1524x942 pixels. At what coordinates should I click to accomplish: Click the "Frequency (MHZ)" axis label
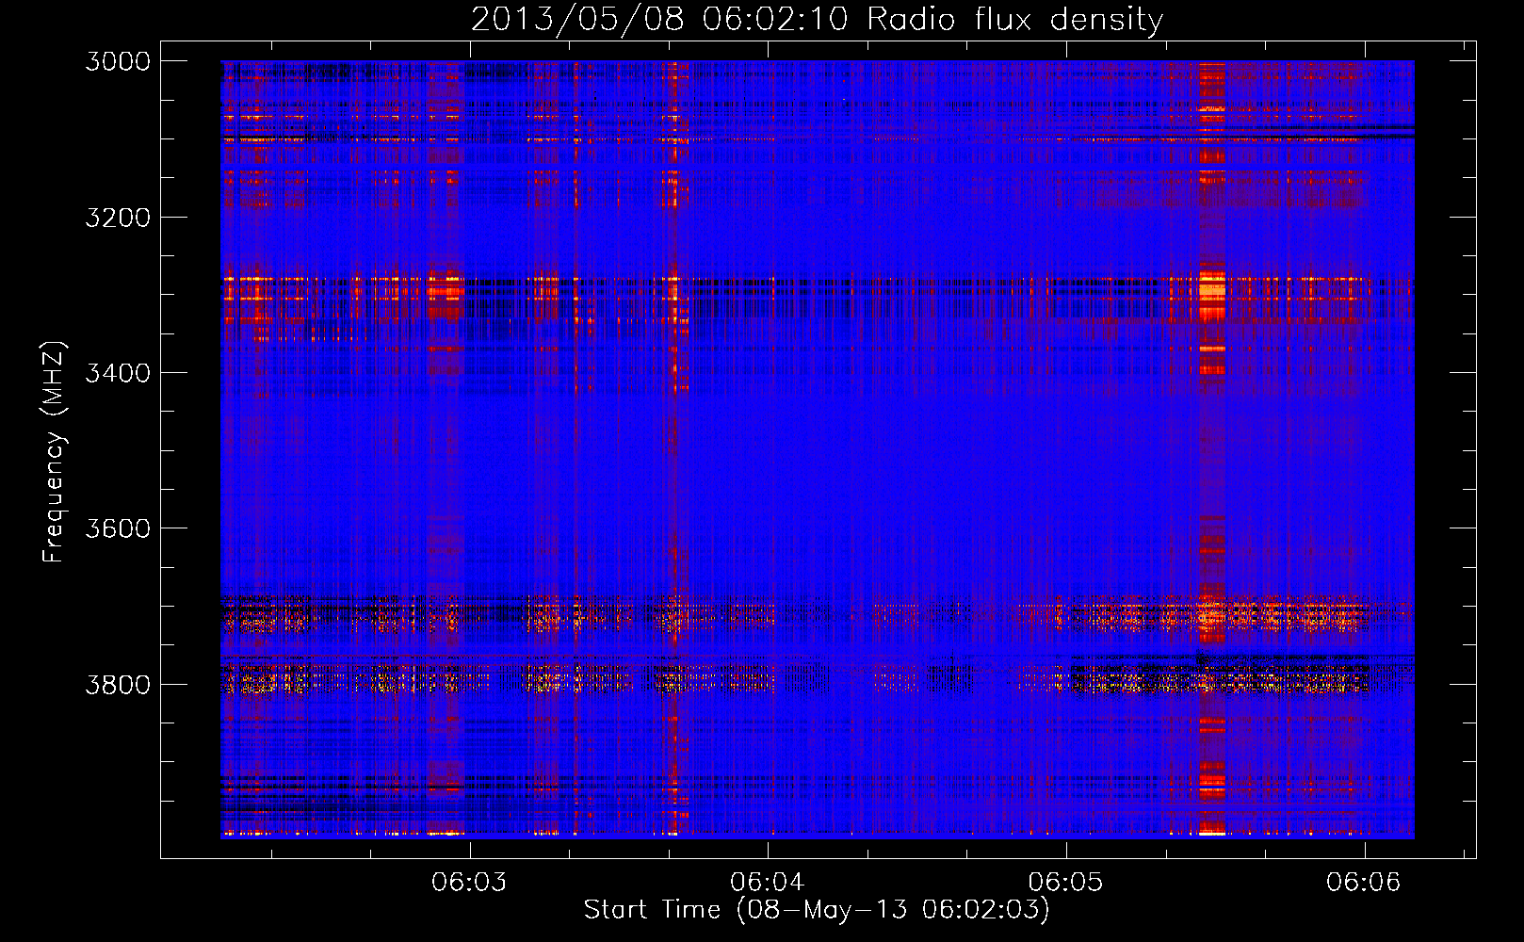tap(54, 452)
